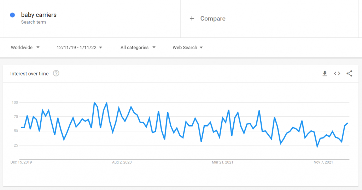Click the plus icon beside Compare
Screen dimensions: 362x190
coord(192,18)
